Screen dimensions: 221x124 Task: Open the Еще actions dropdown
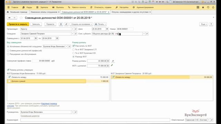(x=204, y=24)
